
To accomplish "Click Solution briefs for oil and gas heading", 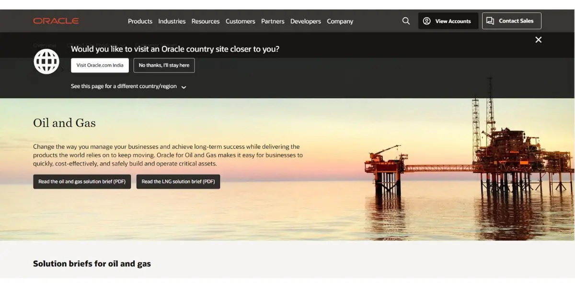I will point(92,264).
